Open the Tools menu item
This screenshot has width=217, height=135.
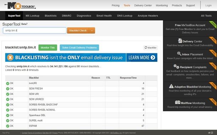[x=127, y=5]
